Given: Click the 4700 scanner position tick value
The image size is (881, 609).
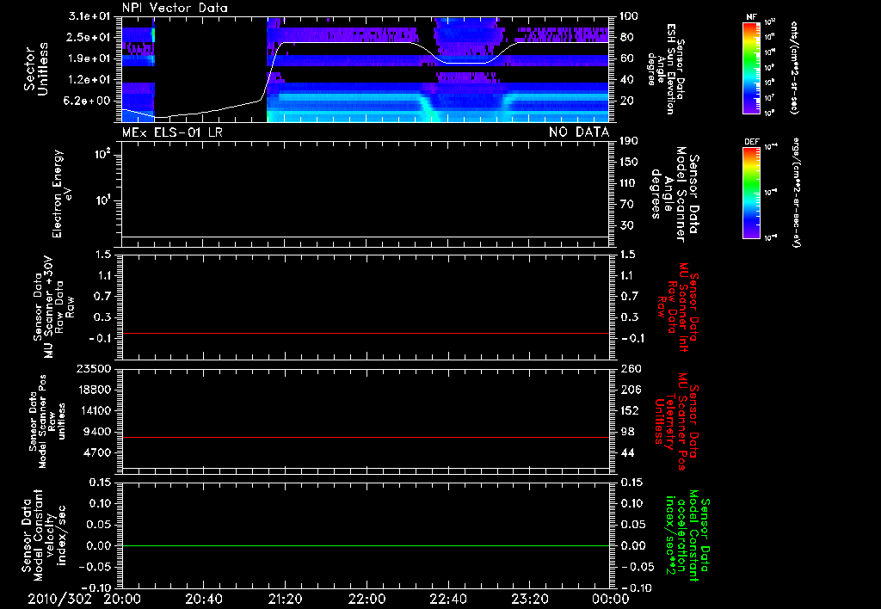Looking at the screenshot, I should tap(97, 452).
